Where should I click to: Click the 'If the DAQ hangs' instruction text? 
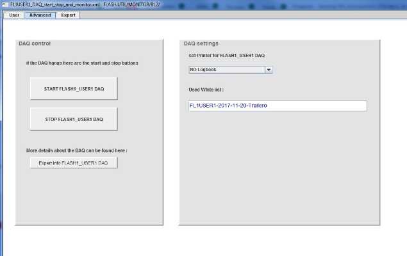[x=82, y=63]
